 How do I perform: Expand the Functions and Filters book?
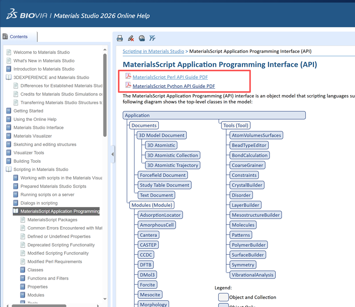click(x=23, y=278)
